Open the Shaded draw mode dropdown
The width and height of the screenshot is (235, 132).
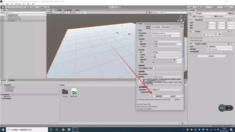(x=54, y=12)
